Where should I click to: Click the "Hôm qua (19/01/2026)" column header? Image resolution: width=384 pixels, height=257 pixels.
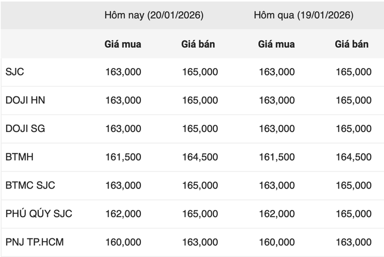[x=303, y=15]
